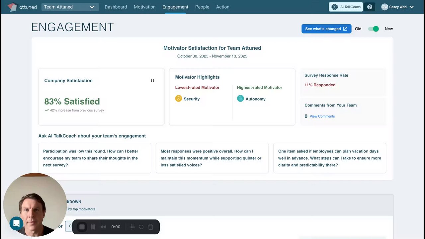Restart the recording with the circular arrow
The height and width of the screenshot is (239, 425).
[x=141, y=227]
